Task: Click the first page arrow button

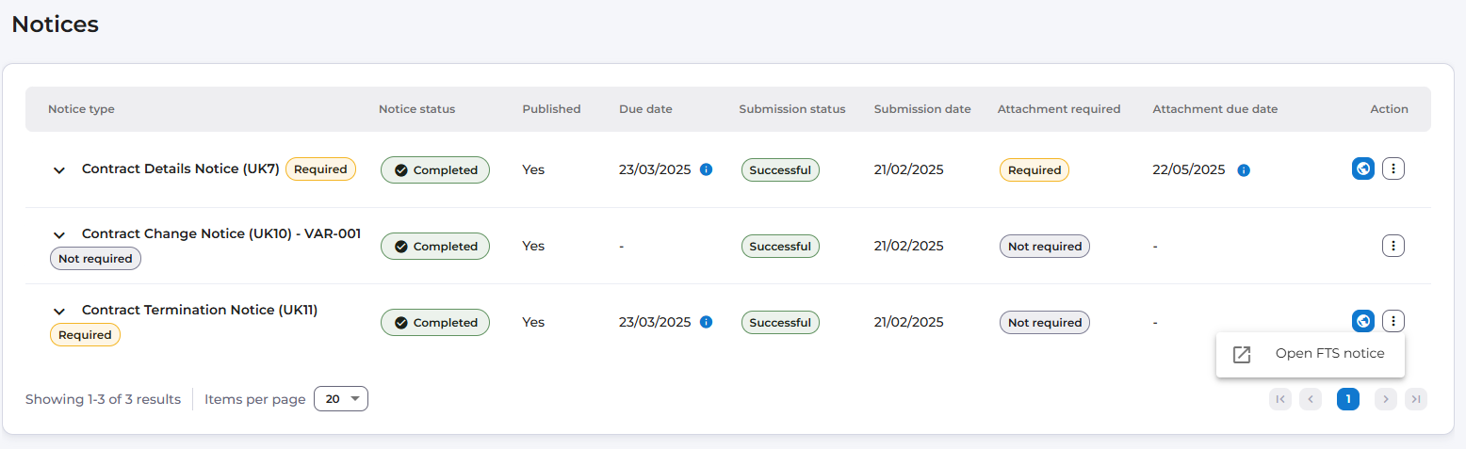Action: tap(1280, 399)
